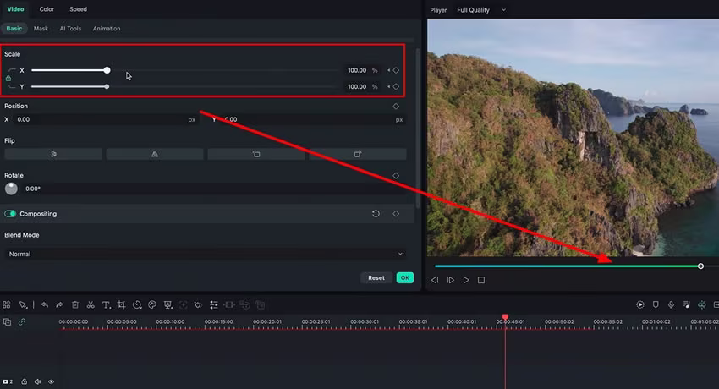Undo the last action
This screenshot has width=719, height=389.
click(45, 304)
